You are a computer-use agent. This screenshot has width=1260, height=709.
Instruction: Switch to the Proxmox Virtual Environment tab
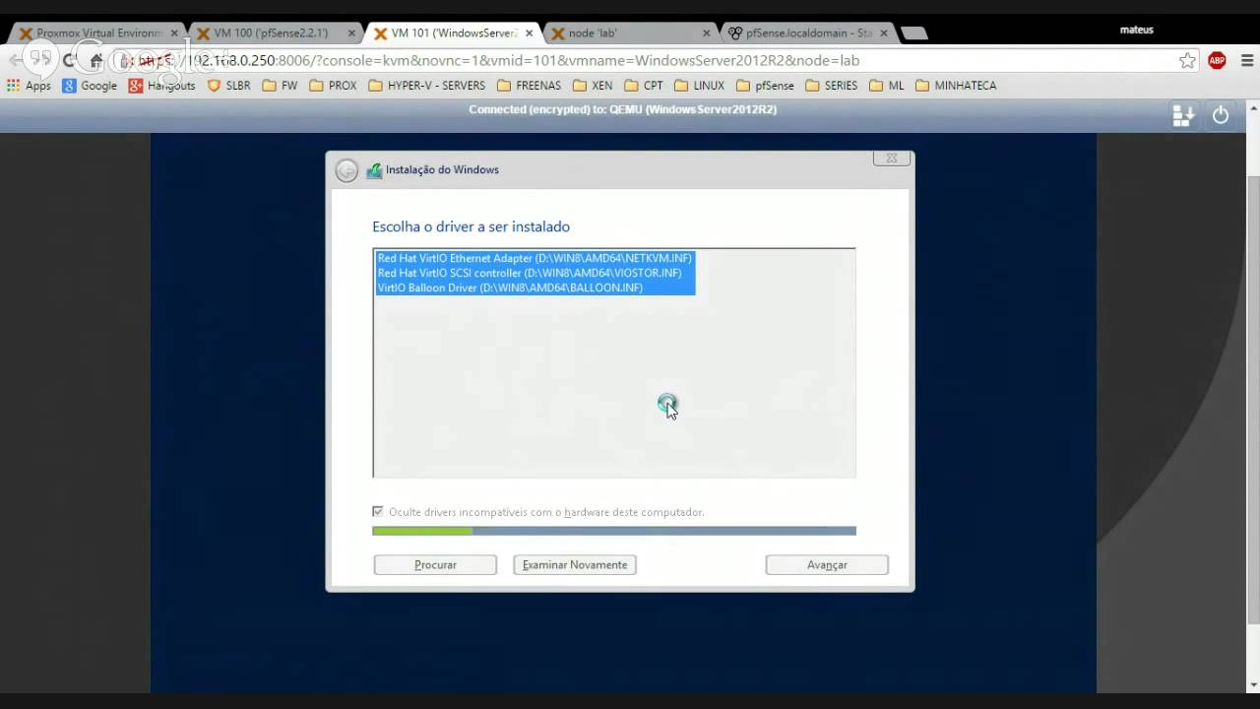point(98,32)
